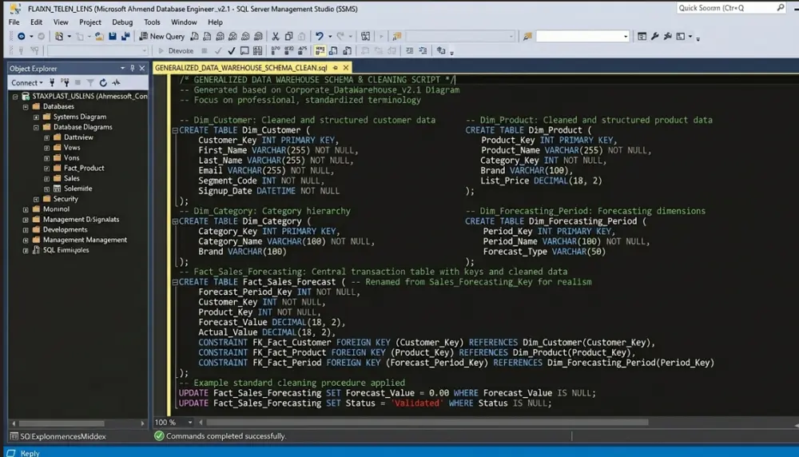Click the Copy icon in toolbar
Viewport: 799px width, 457px height.
(288, 36)
